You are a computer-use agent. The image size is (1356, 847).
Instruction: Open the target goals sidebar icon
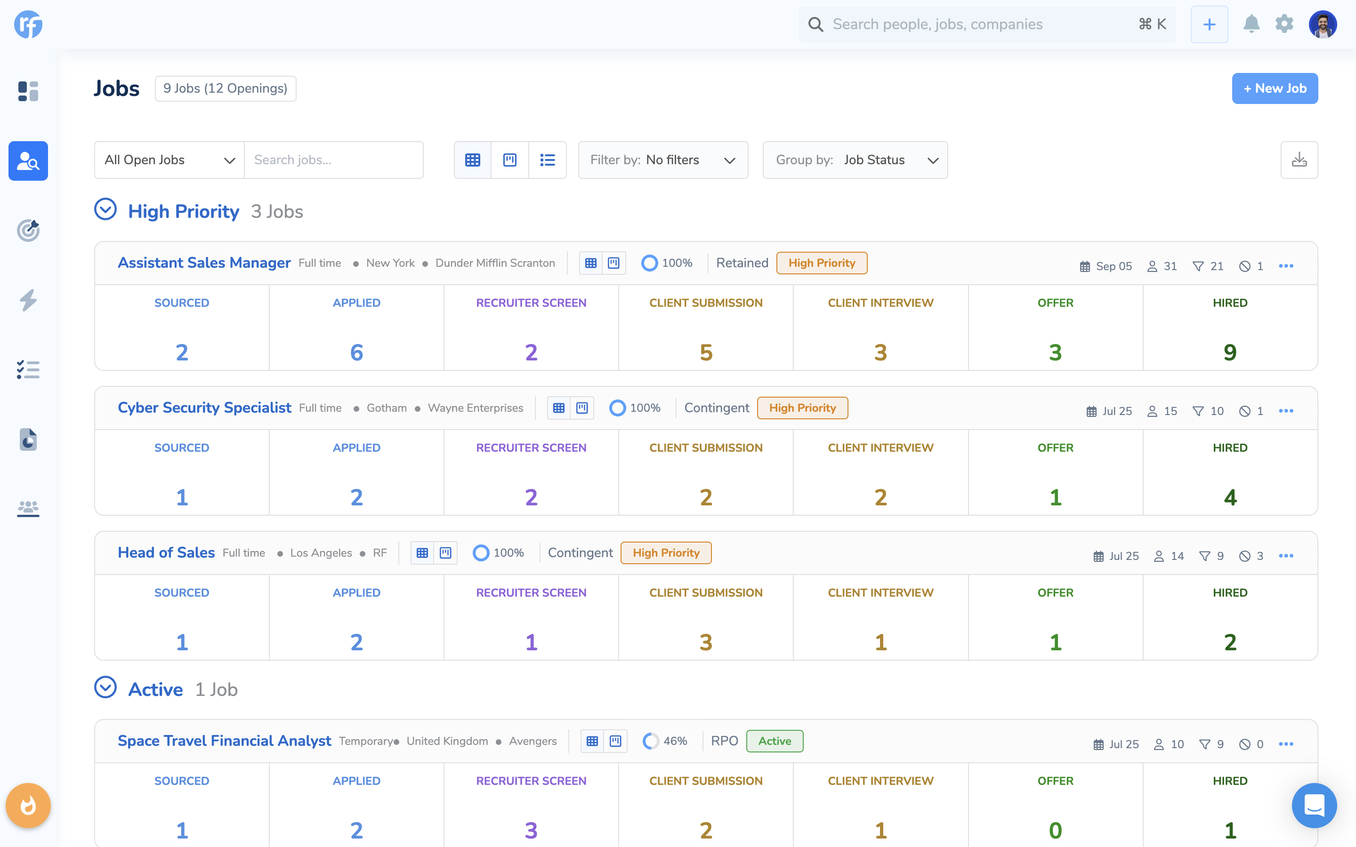tap(28, 230)
